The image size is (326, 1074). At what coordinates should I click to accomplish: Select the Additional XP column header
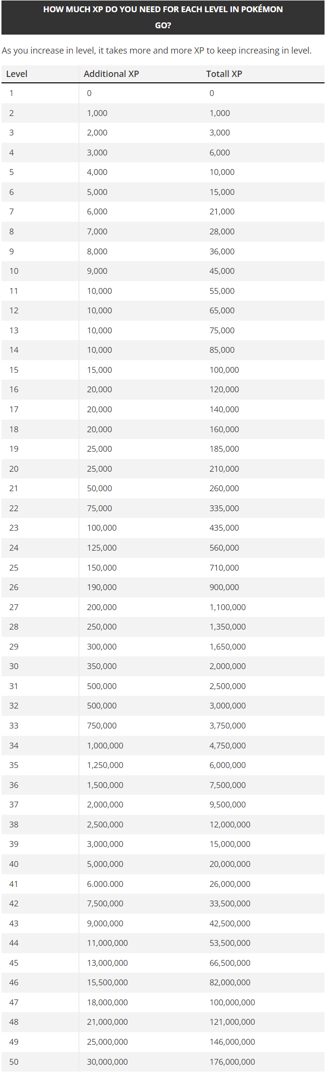[111, 74]
